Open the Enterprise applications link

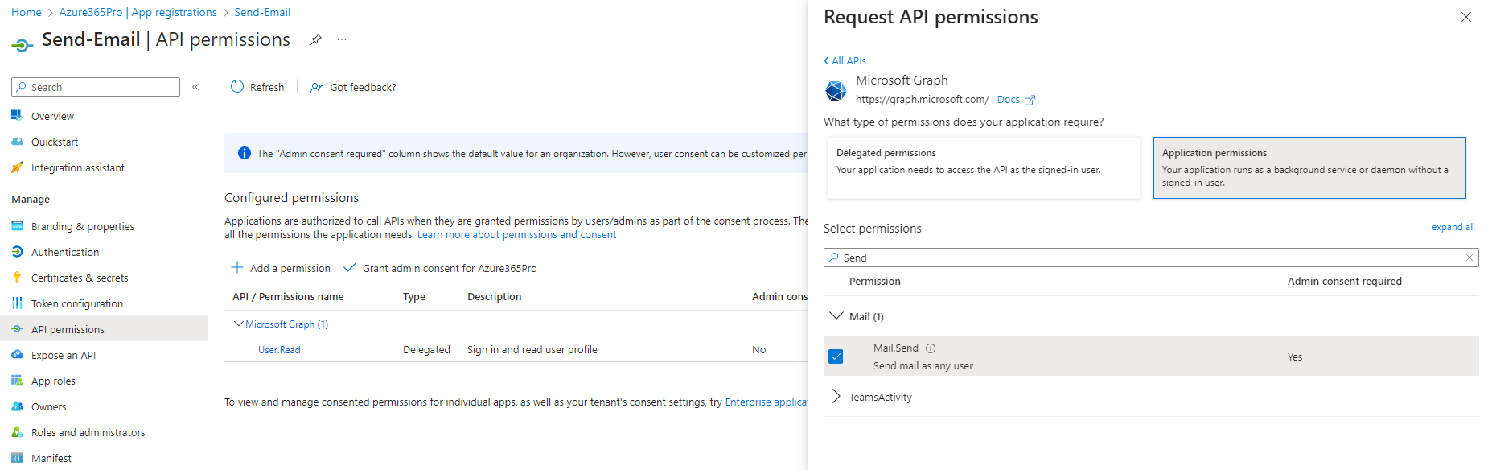point(767,402)
